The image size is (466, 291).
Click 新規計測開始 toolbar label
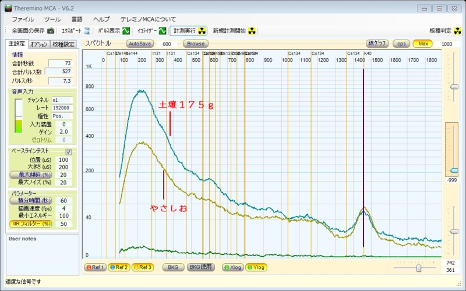point(230,31)
